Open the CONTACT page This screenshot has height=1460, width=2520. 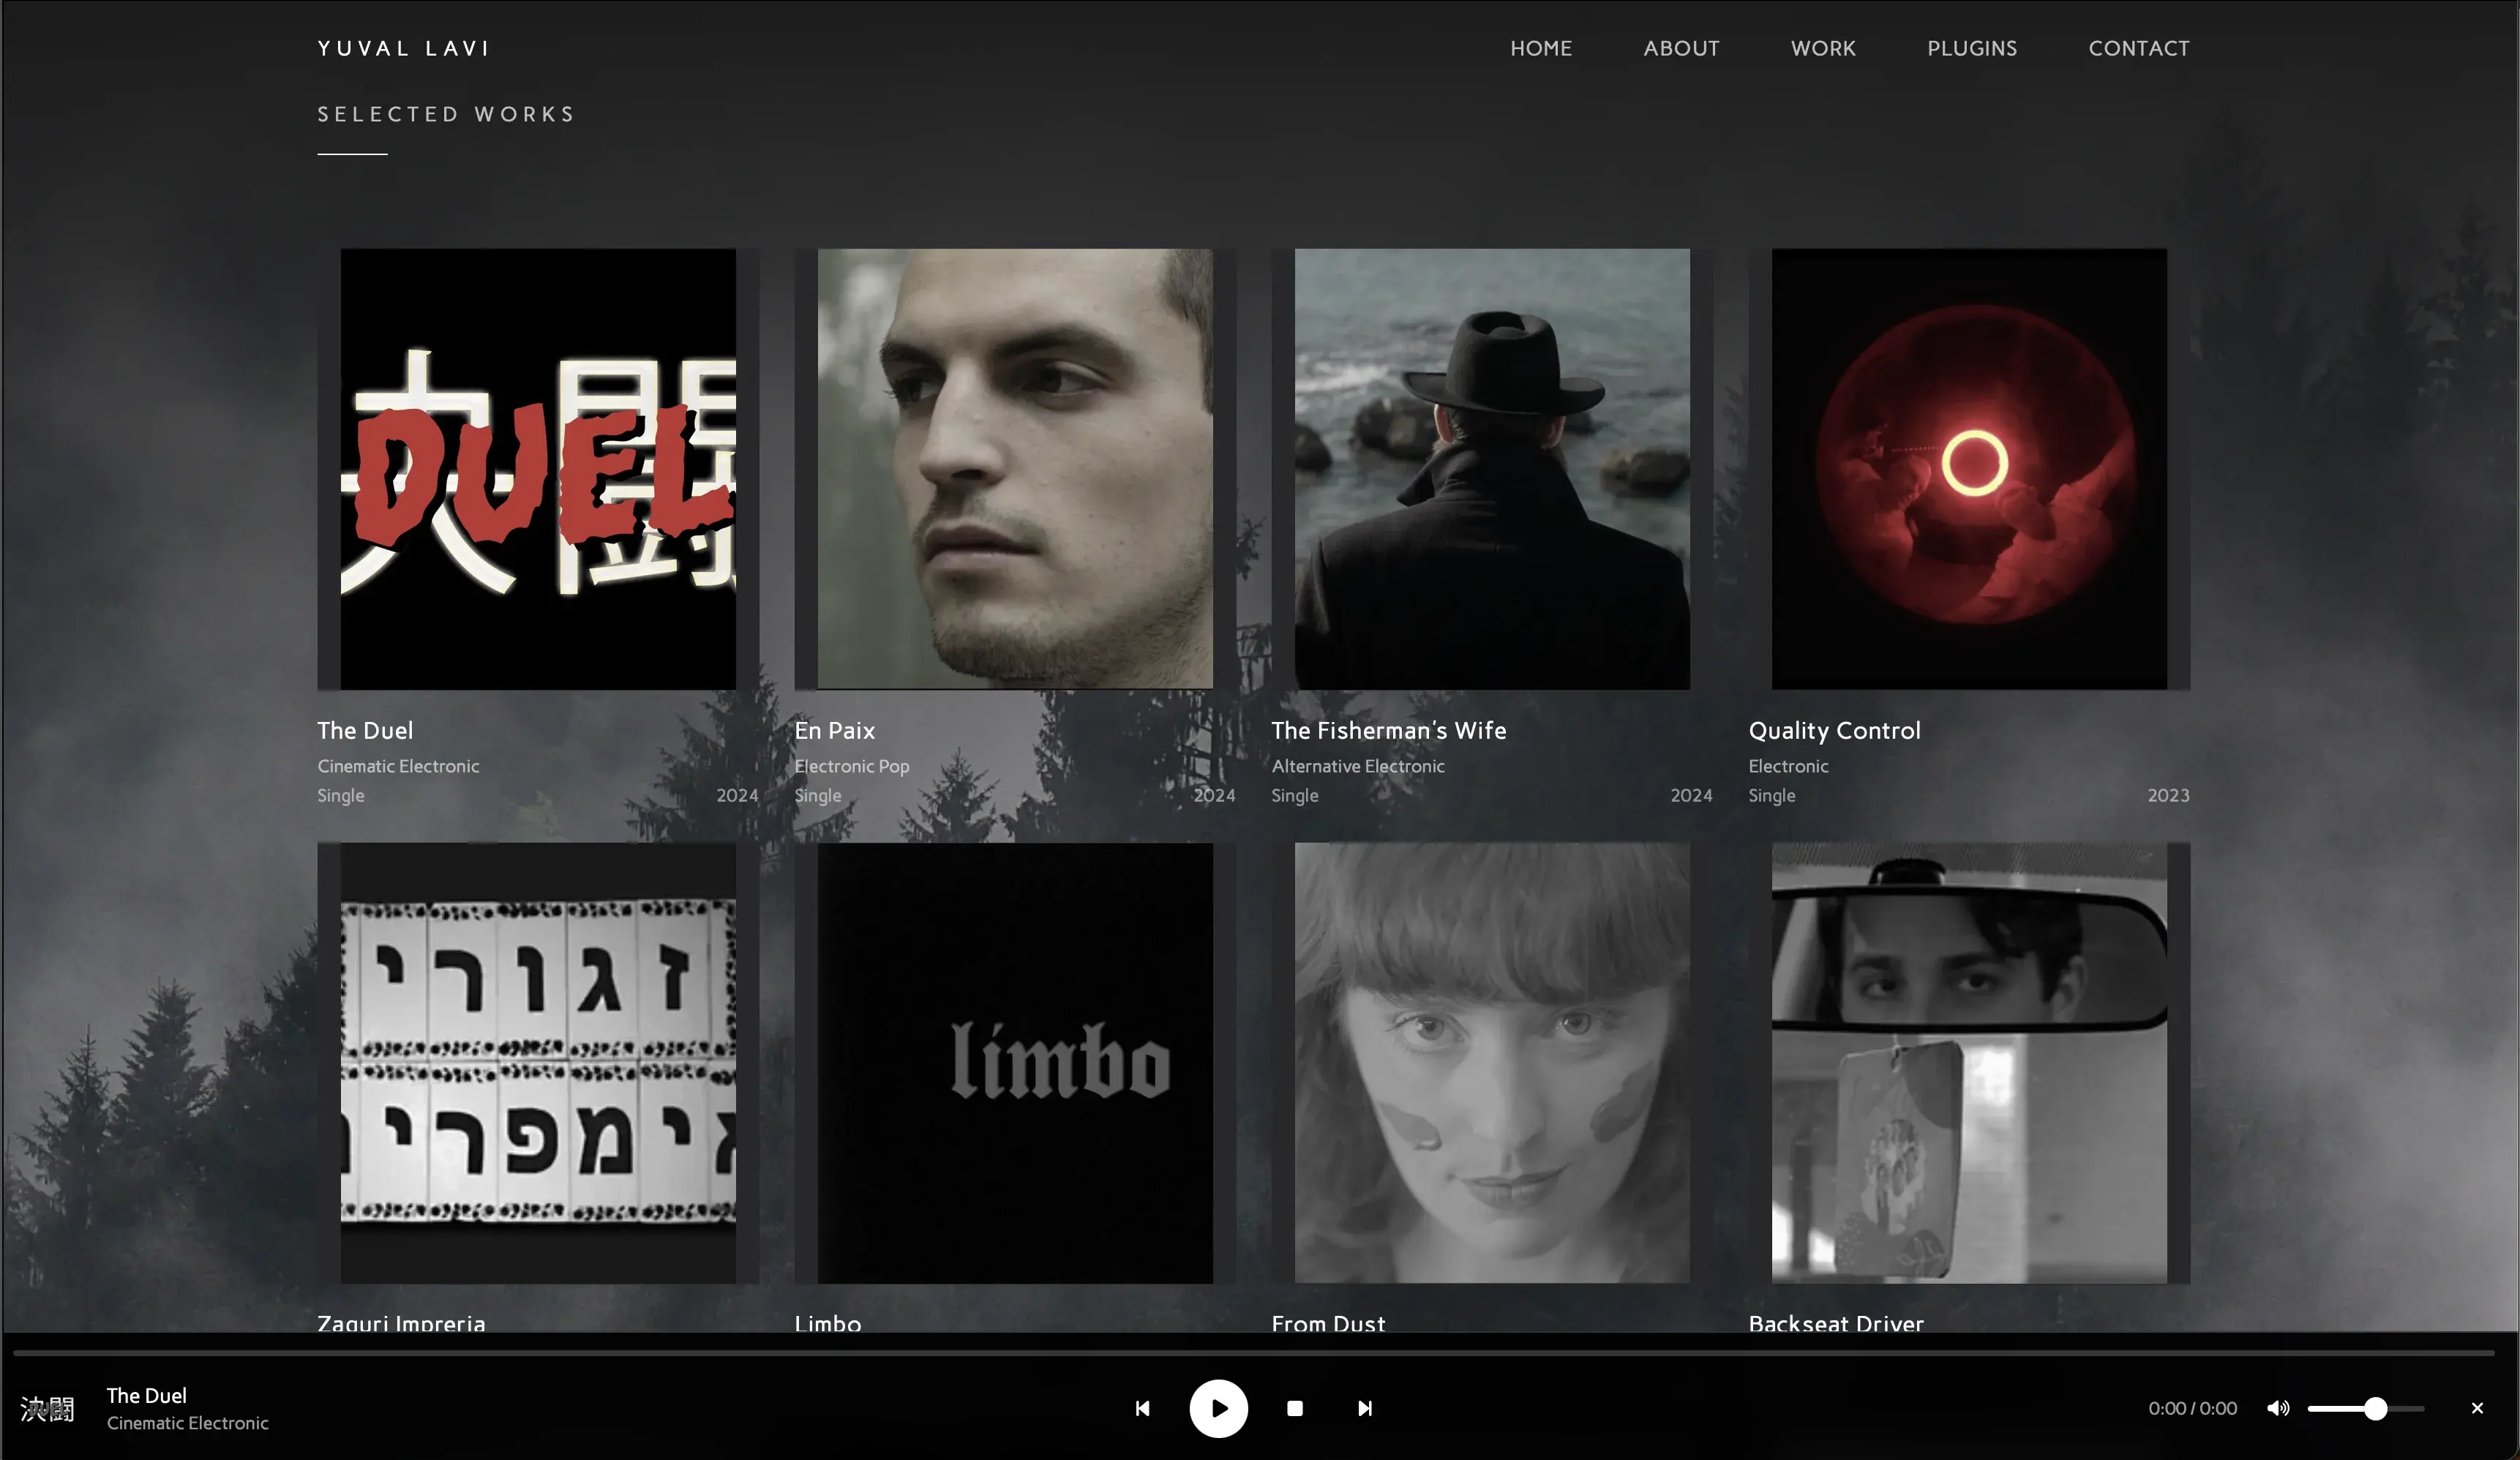[2139, 48]
